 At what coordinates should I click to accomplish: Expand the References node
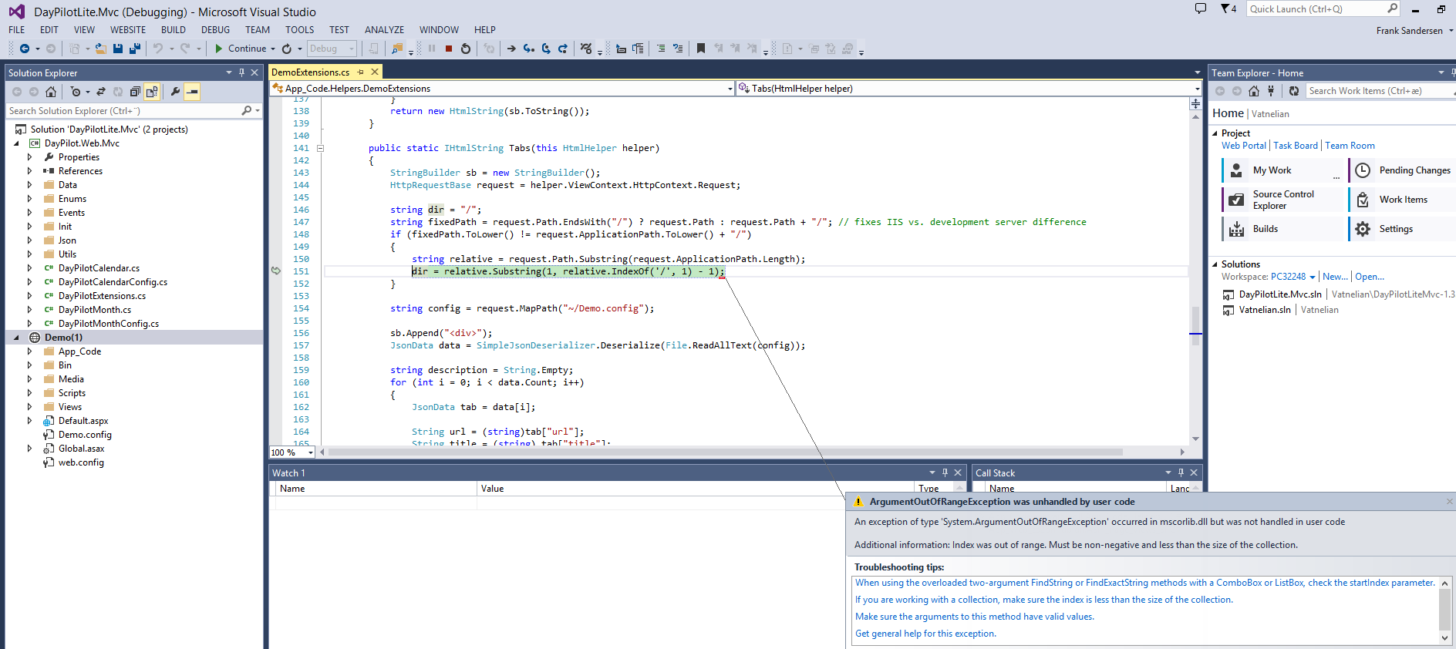tap(30, 171)
